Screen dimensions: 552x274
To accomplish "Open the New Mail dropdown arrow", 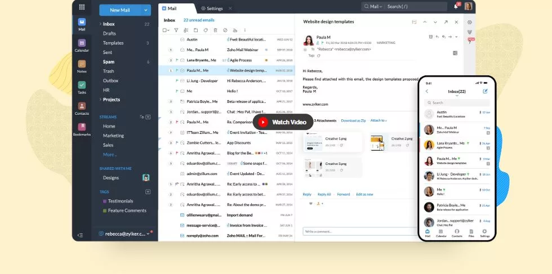I will tap(146, 10).
